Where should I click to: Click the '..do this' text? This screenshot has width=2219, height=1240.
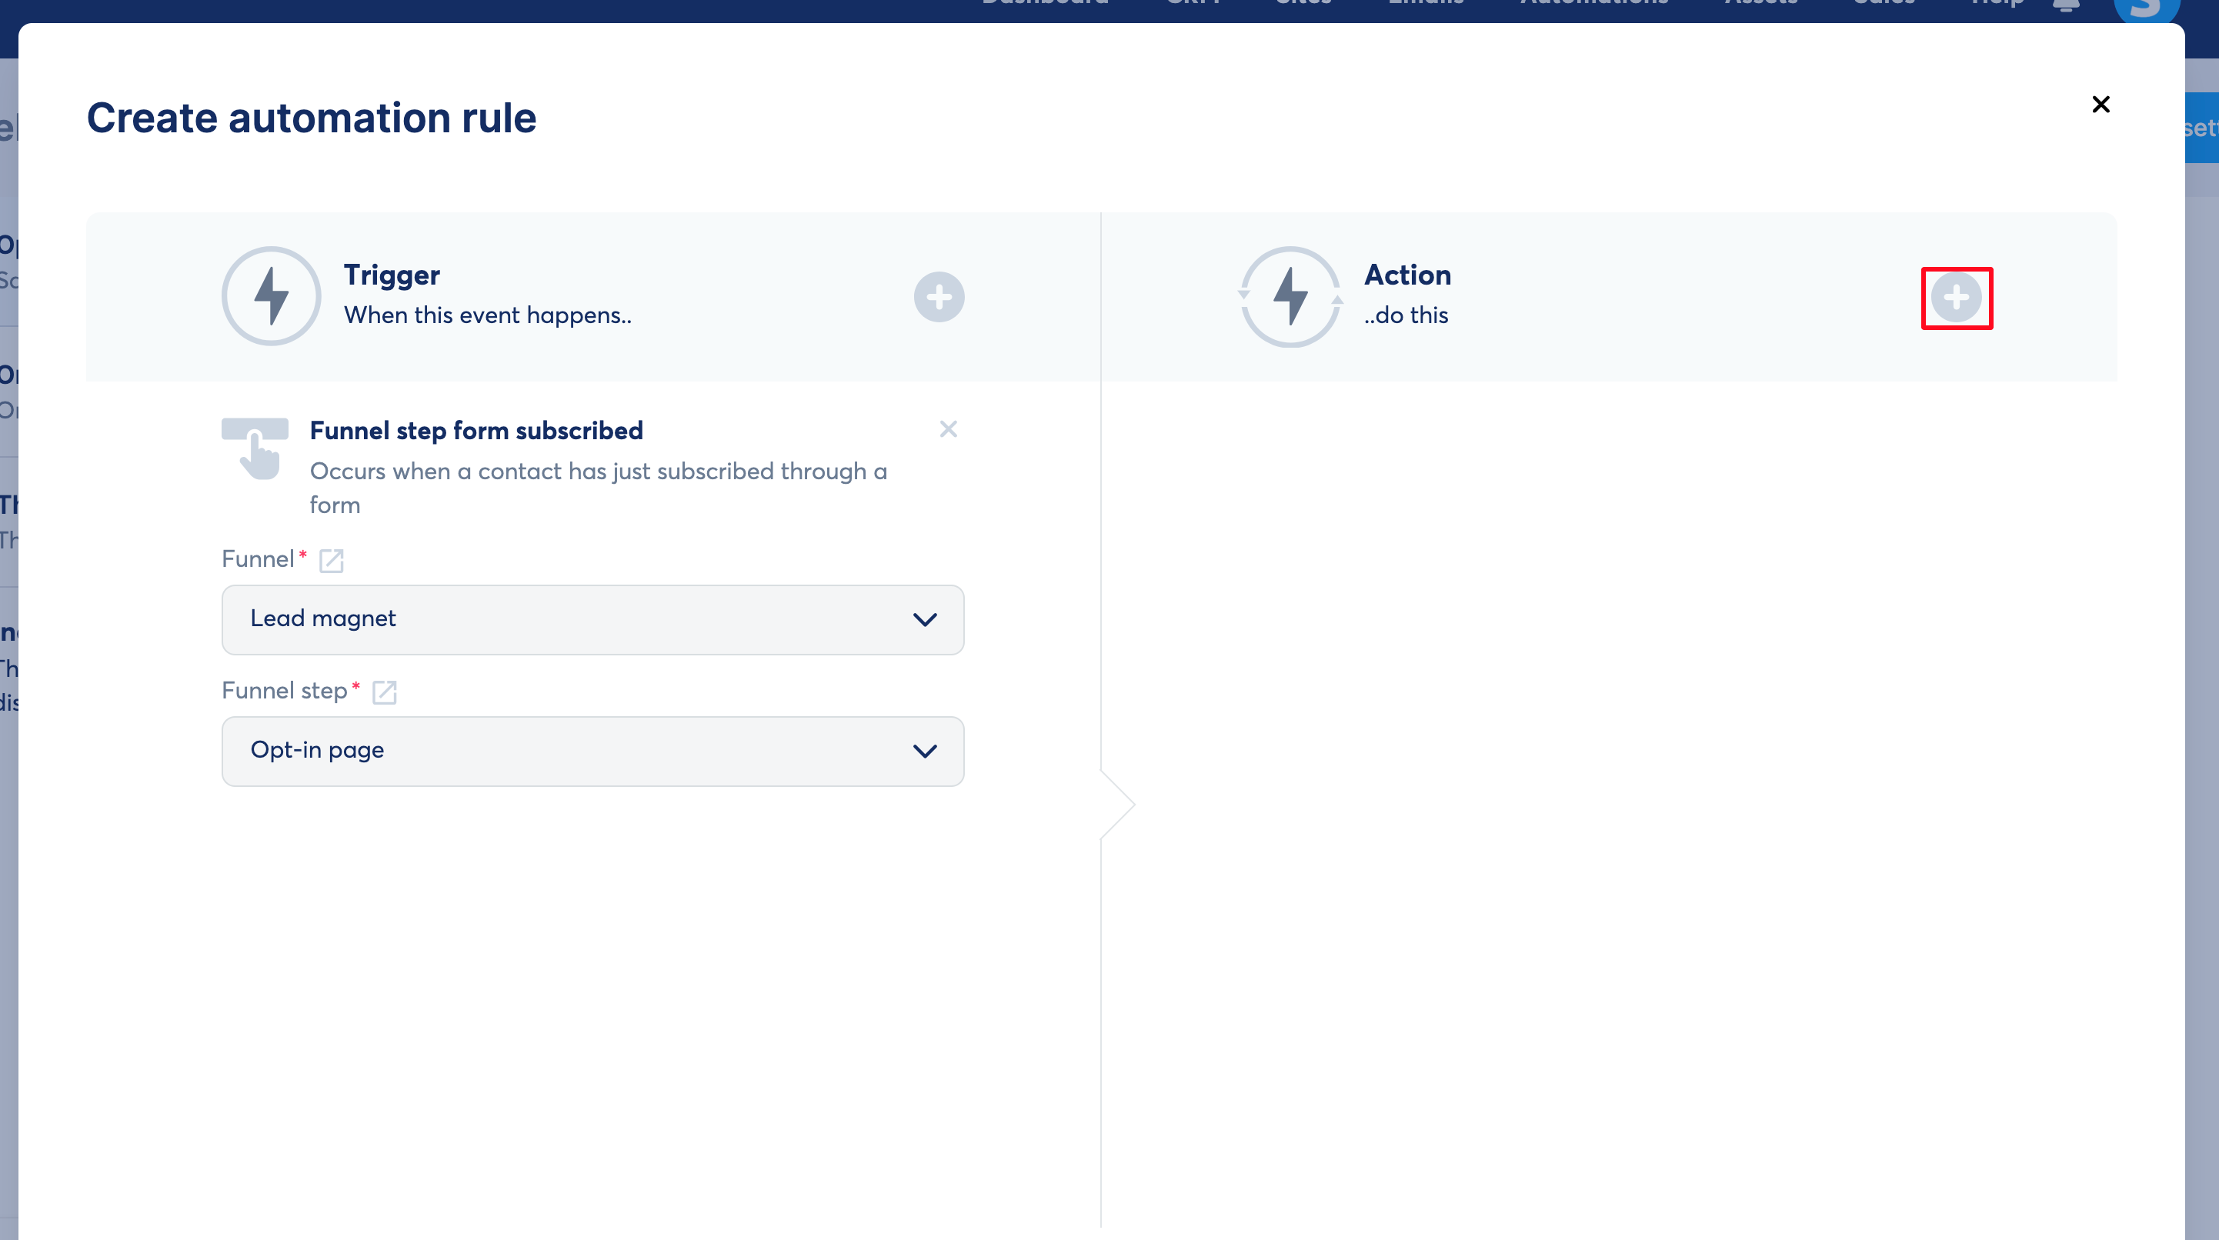tap(1406, 315)
